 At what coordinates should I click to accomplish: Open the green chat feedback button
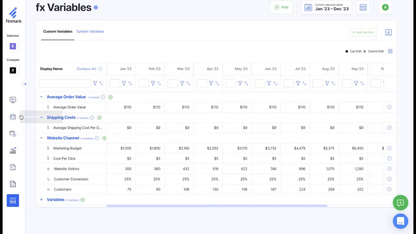click(x=400, y=203)
